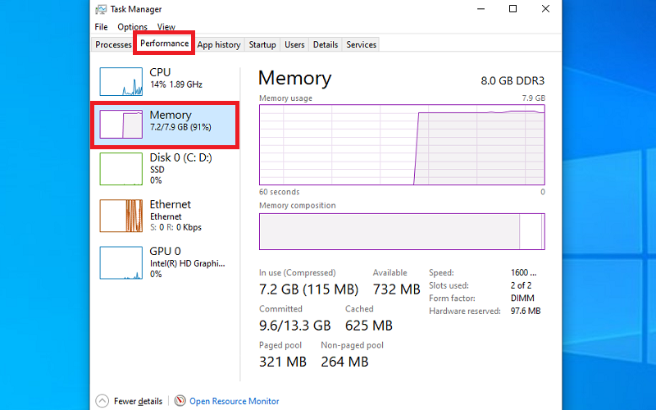
Task: Switch to the Processes tab
Action: click(113, 45)
